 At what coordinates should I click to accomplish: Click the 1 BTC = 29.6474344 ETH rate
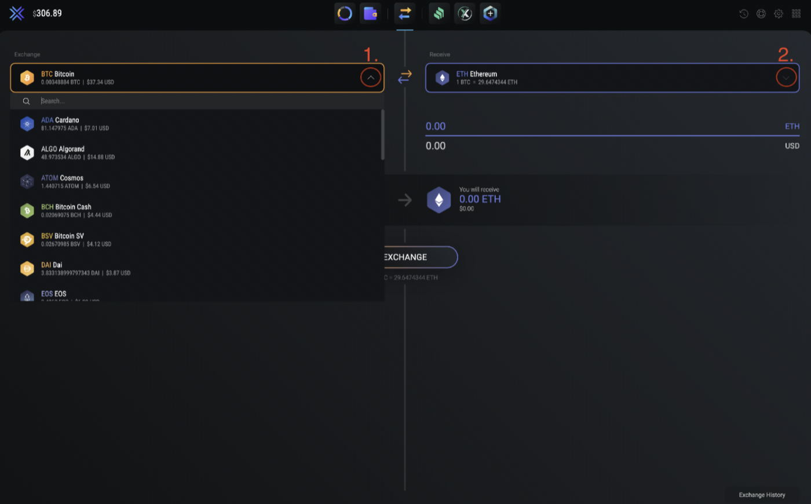click(x=487, y=82)
